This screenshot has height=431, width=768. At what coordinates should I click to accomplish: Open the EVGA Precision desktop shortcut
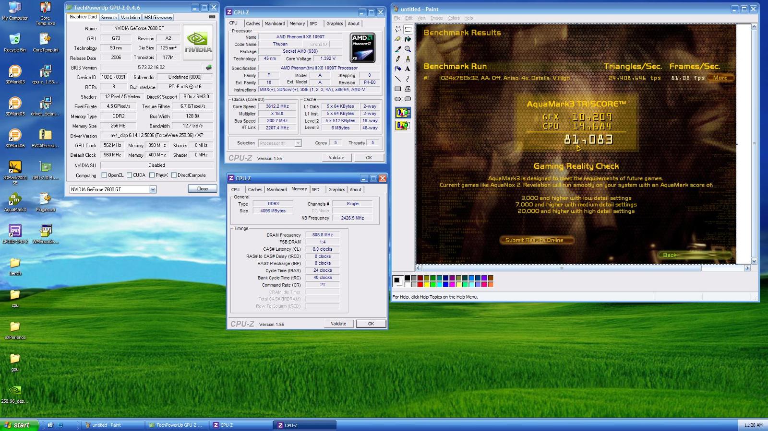(x=45, y=138)
